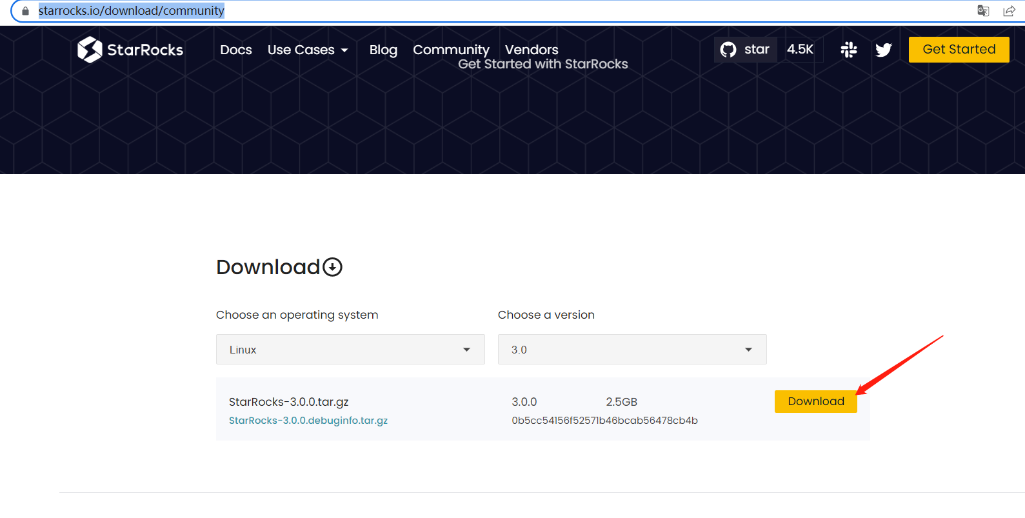Open the StarRocks-3.0.0.debuginfo.tar.gz link

pyautogui.click(x=308, y=420)
